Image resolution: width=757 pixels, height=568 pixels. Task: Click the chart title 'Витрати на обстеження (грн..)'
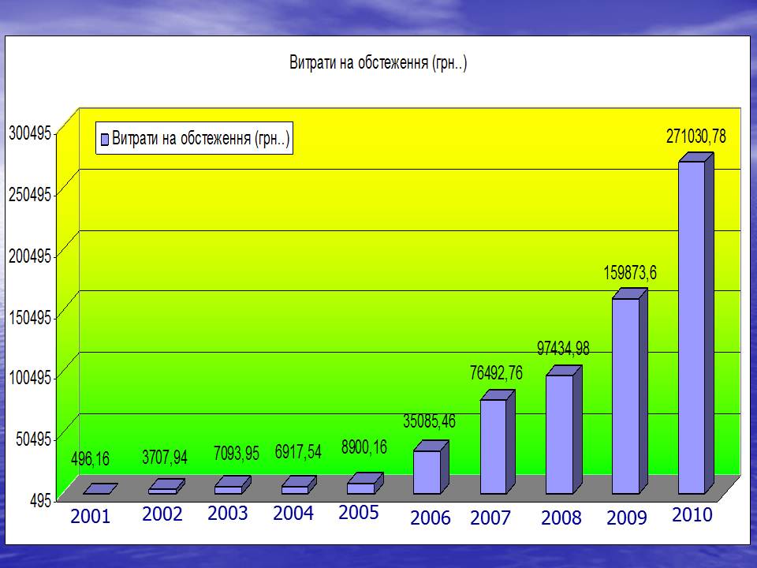378,63
